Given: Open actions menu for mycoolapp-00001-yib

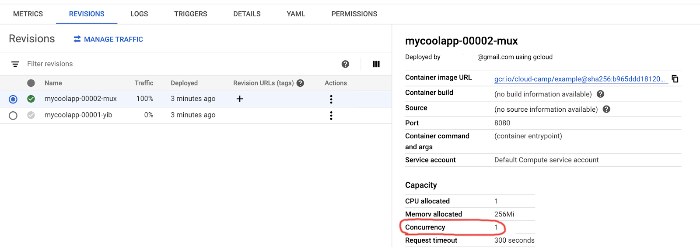Looking at the screenshot, I should tap(331, 116).
